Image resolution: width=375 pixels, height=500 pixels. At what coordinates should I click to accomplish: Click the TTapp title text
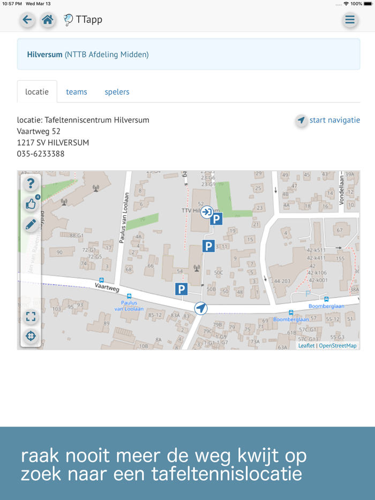point(89,20)
